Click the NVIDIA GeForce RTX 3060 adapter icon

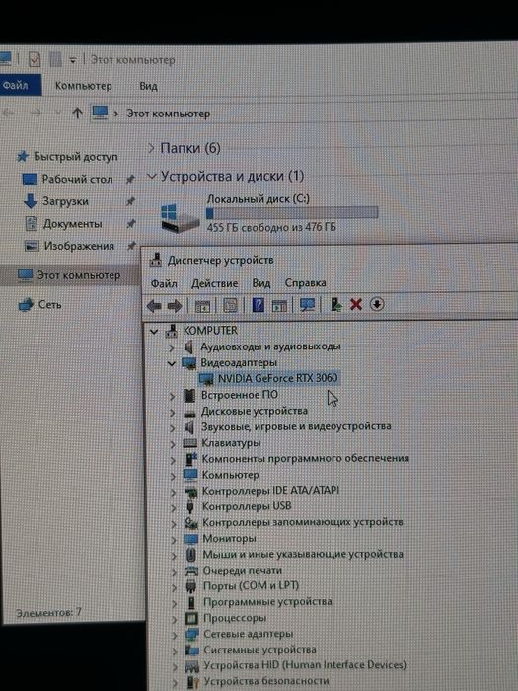tap(206, 379)
